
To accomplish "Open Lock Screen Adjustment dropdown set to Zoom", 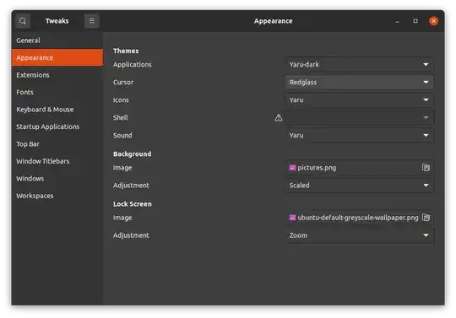I will 359,235.
